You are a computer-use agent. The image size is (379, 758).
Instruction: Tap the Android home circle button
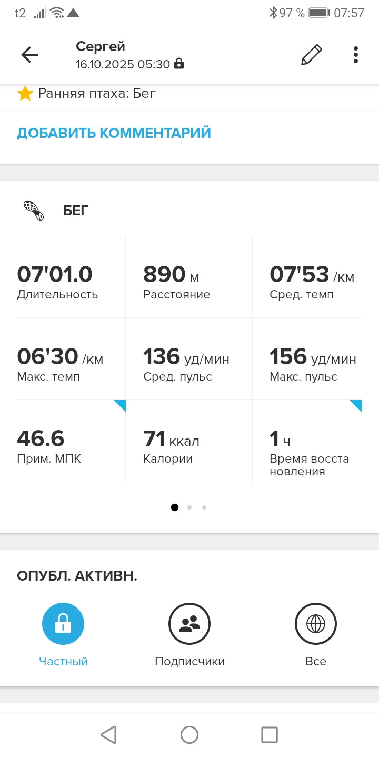click(x=189, y=735)
